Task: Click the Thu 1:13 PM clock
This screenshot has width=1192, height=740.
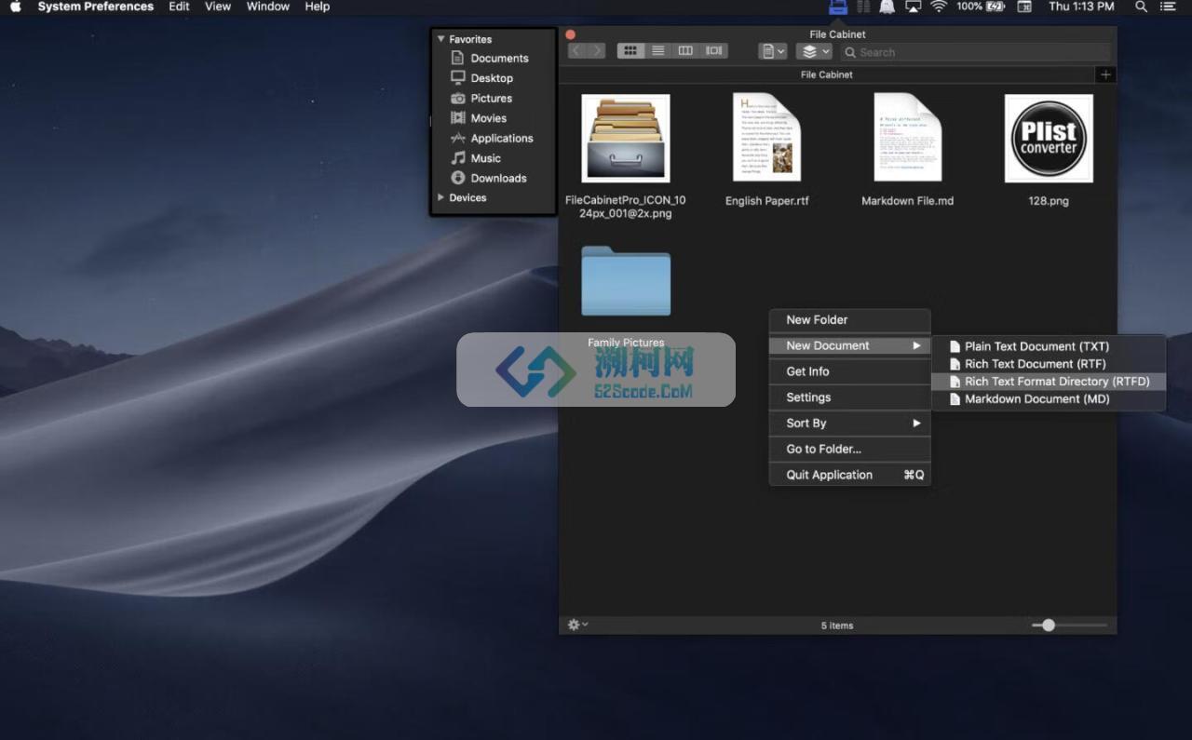Action: tap(1081, 7)
